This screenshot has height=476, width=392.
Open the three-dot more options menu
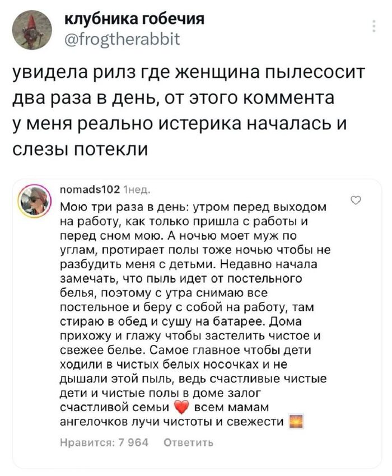tap(374, 26)
